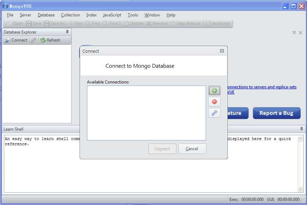This screenshot has height=205, width=307.
Task: Click disconnect plug icon in Database Explorer
Action: click(x=33, y=40)
